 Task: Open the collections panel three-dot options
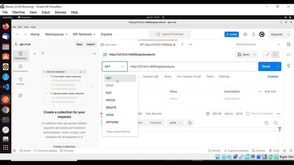click(94, 54)
